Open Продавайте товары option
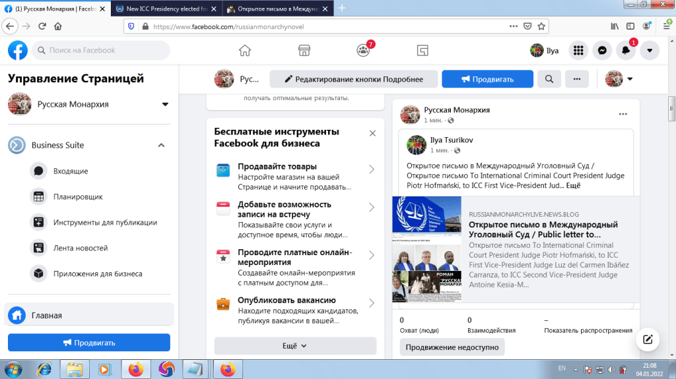 (x=295, y=177)
